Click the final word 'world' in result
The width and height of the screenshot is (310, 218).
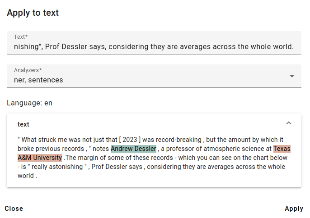tap(26, 176)
